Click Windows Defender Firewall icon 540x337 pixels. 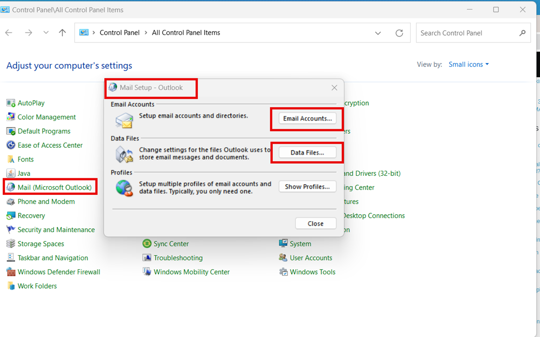coord(11,272)
